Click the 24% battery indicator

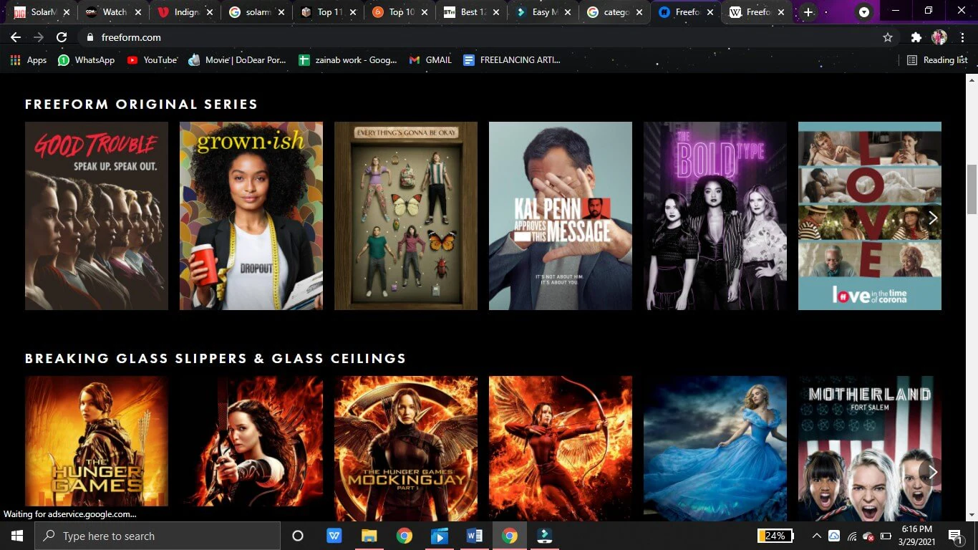click(775, 536)
